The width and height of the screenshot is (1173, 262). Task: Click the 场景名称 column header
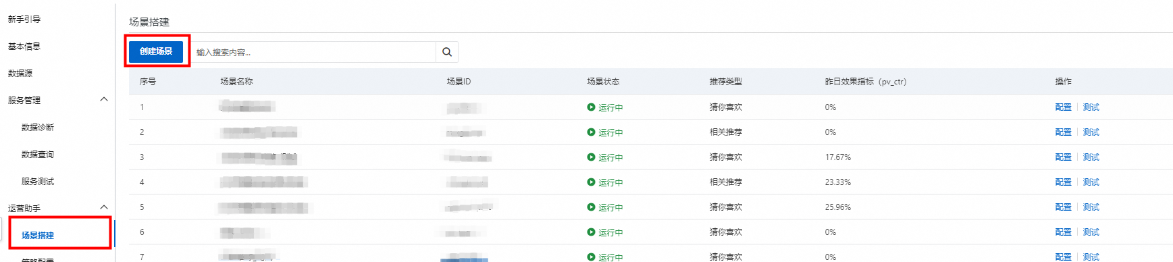[237, 82]
